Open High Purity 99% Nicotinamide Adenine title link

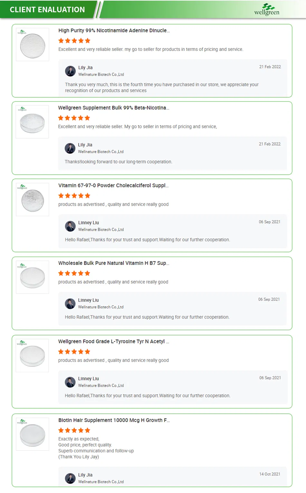click(x=114, y=31)
